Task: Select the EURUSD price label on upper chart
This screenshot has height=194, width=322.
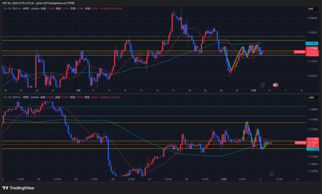Action: pyautogui.click(x=299, y=52)
